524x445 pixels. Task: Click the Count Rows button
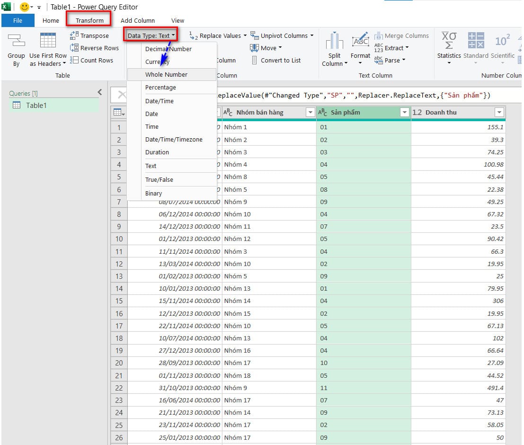[x=92, y=60]
